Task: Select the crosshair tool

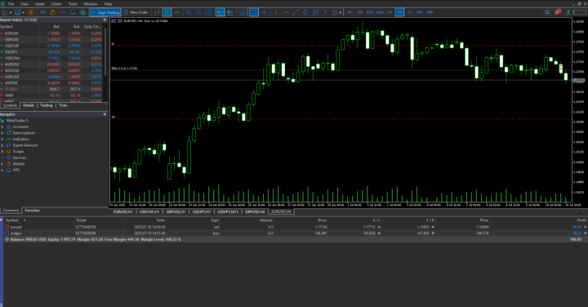Action: click(x=264, y=12)
